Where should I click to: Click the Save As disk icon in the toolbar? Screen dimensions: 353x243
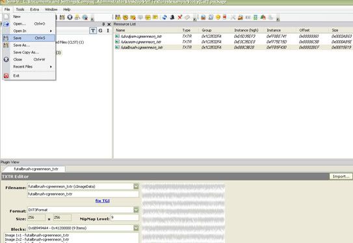[x=62, y=18]
